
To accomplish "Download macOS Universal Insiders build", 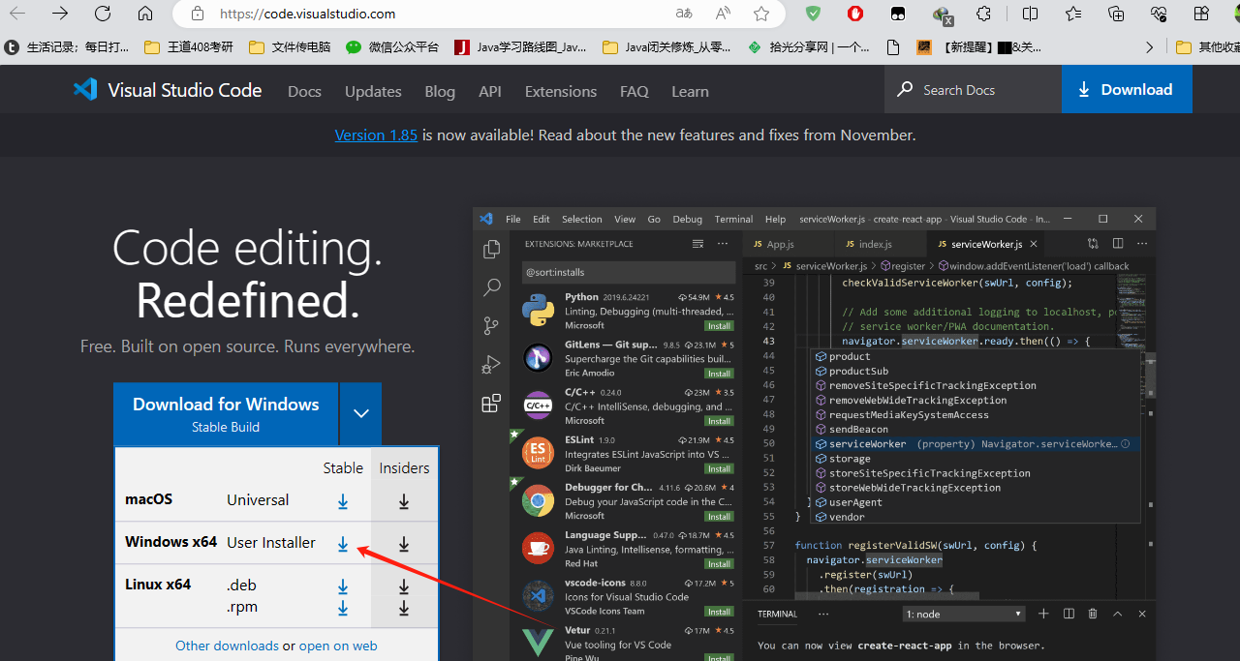I will (404, 501).
